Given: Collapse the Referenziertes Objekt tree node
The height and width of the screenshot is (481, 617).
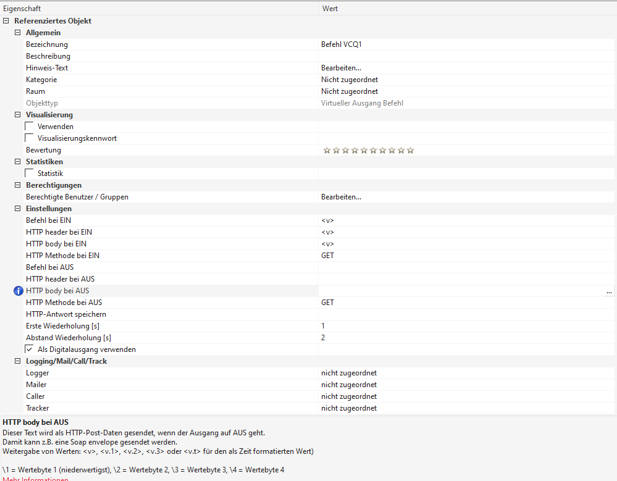Looking at the screenshot, I should [x=6, y=21].
